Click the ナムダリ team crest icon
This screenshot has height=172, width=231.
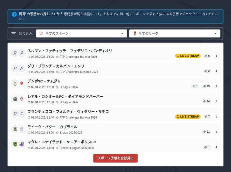coord(22,83)
